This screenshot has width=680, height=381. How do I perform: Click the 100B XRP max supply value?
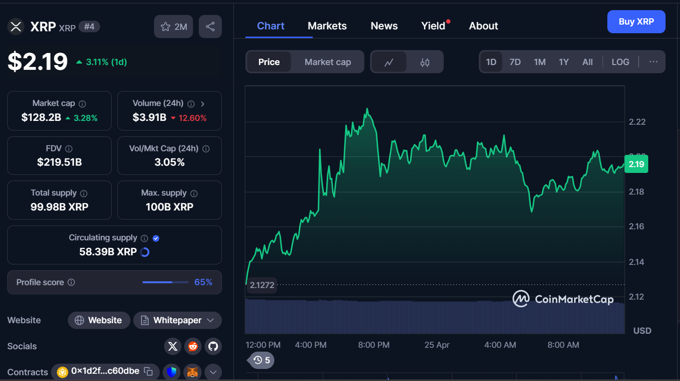click(169, 207)
